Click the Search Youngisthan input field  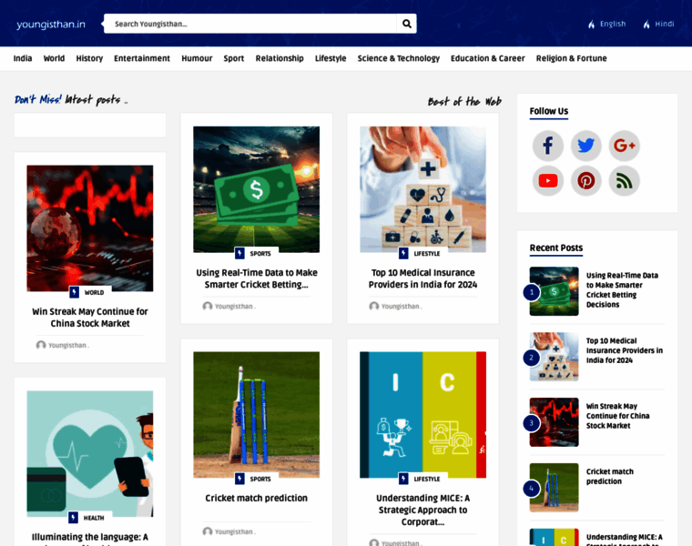pyautogui.click(x=250, y=24)
